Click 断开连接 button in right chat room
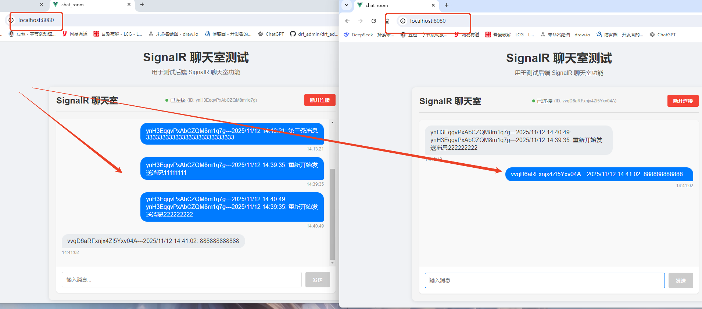The image size is (702, 309). [x=683, y=101]
